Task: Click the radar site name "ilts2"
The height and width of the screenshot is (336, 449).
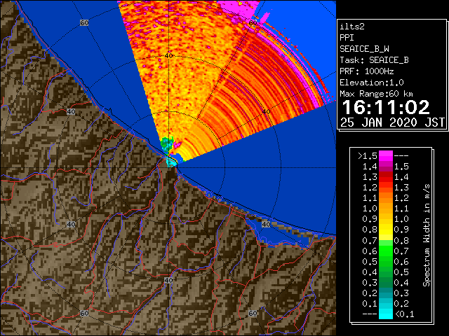Action: pos(352,27)
